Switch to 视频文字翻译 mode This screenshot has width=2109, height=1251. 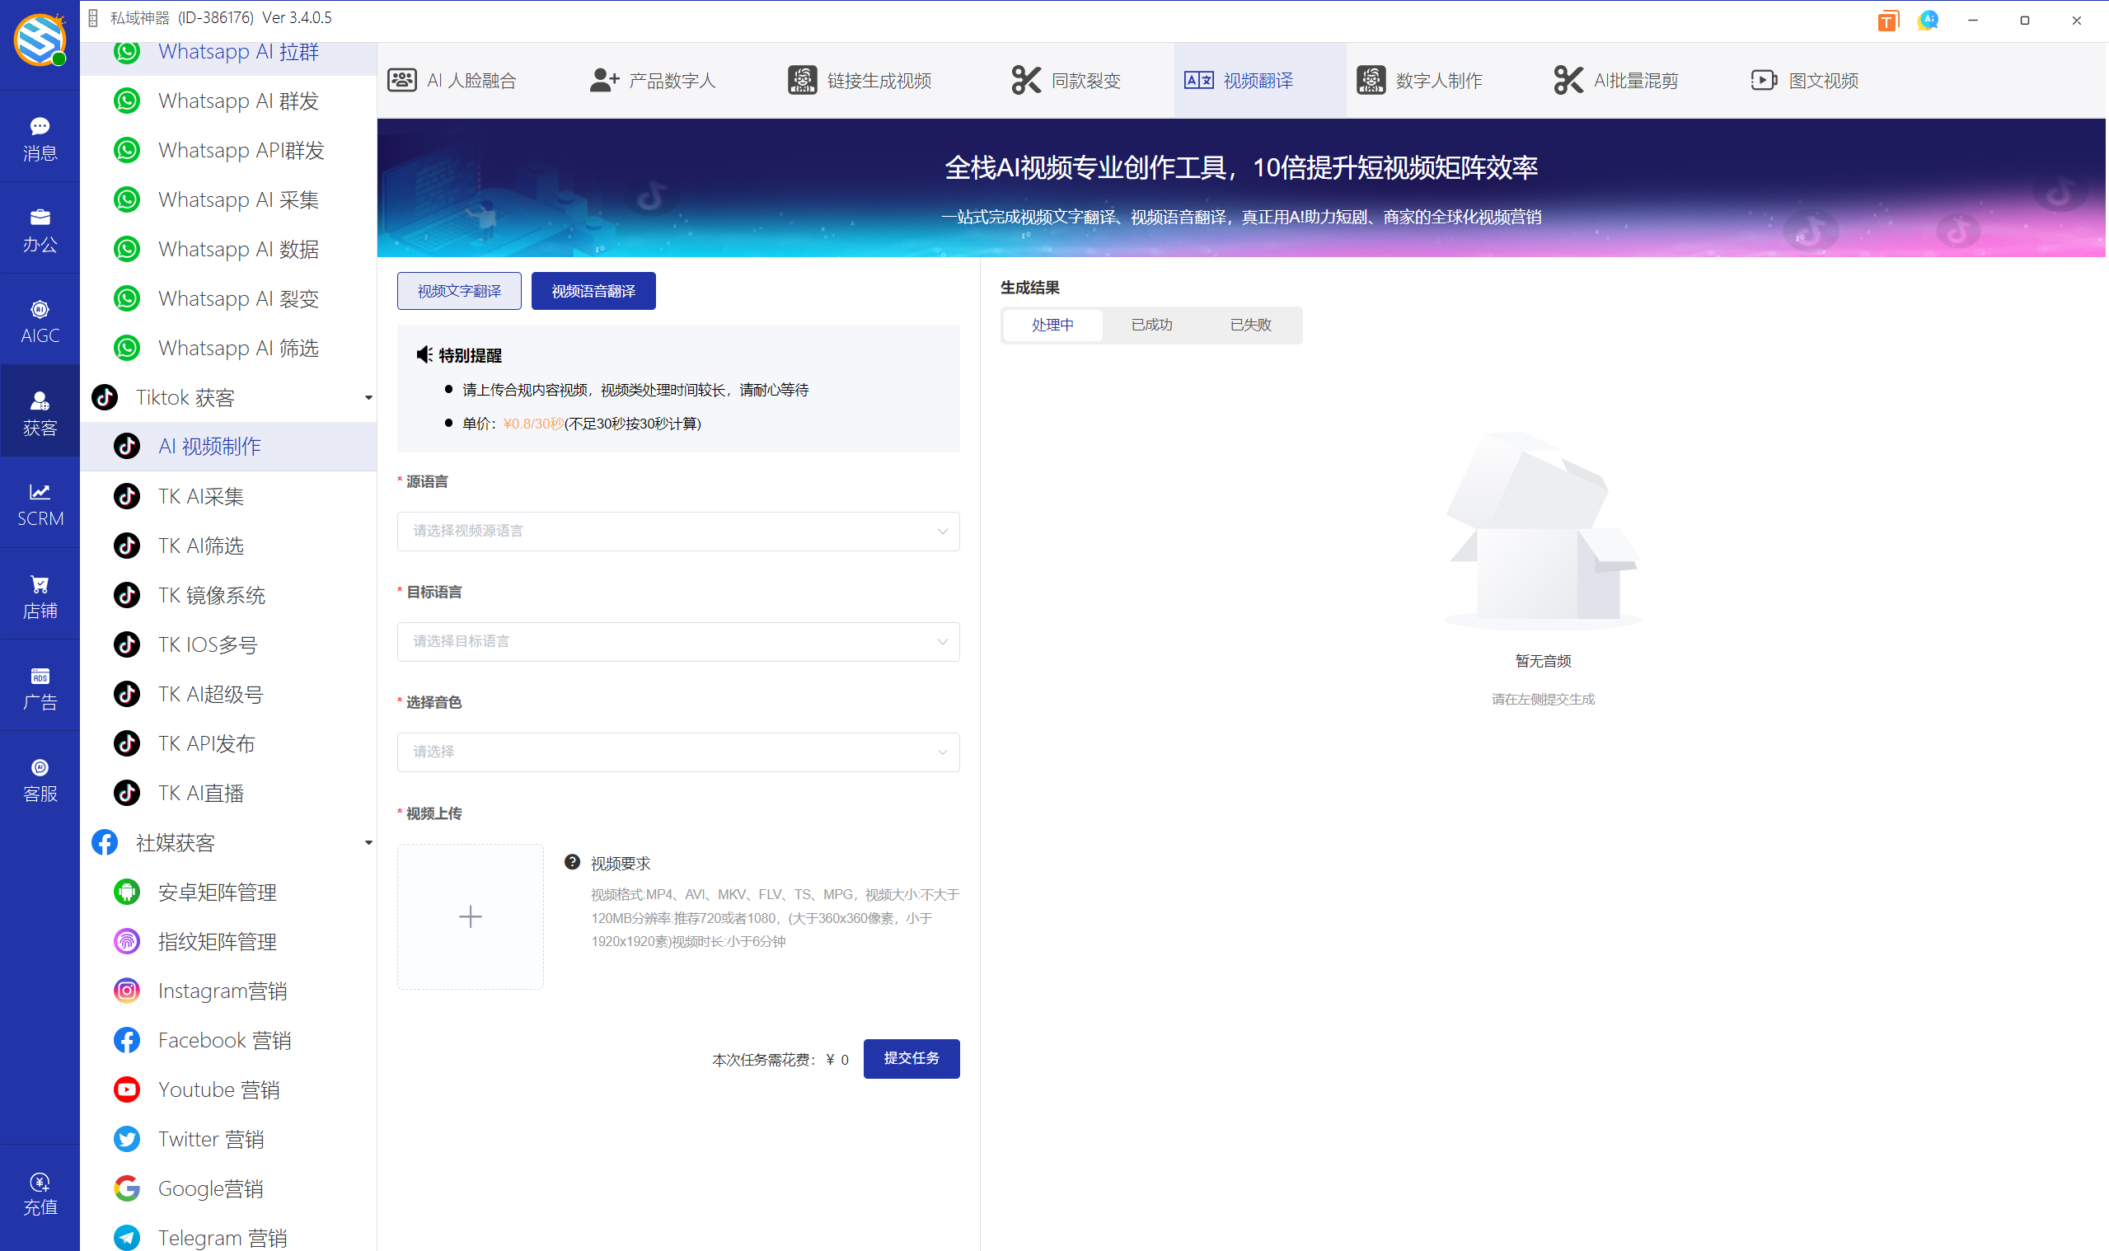458,291
